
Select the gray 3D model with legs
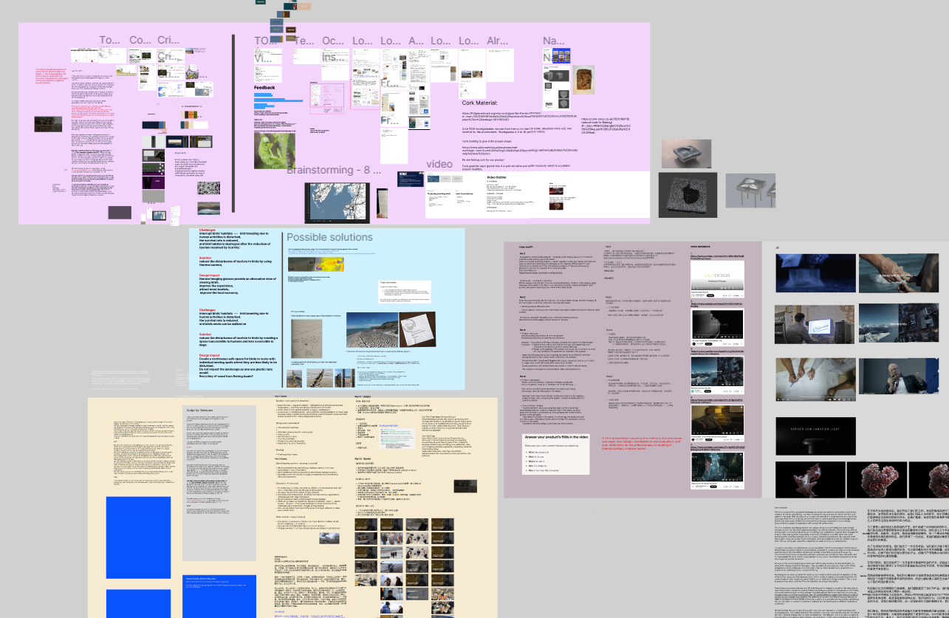pyautogui.click(x=750, y=190)
